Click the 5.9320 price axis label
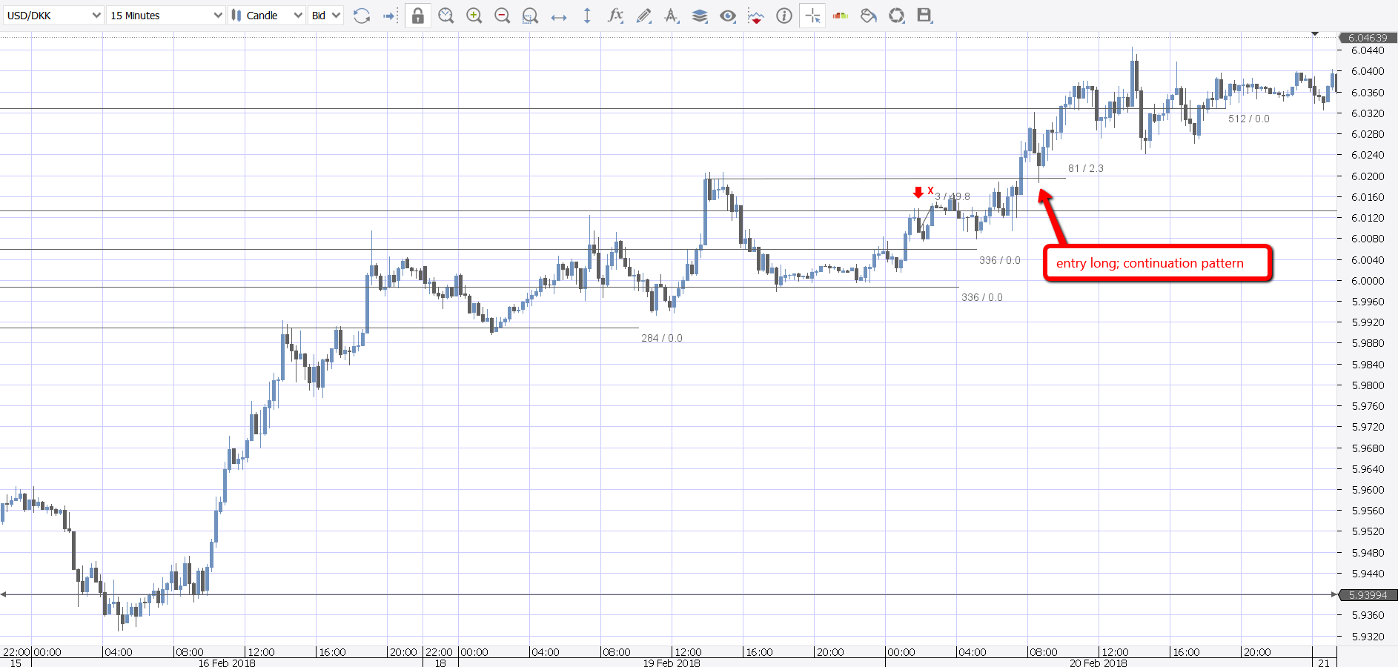 [1368, 637]
